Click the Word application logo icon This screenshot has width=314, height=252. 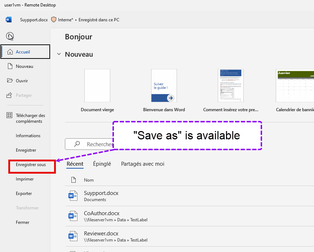(x=9, y=19)
